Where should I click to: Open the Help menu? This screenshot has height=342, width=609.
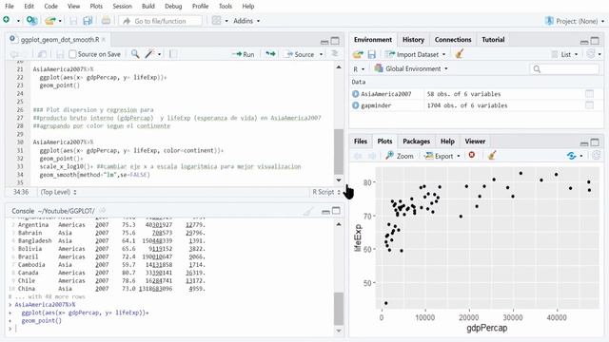coord(248,7)
